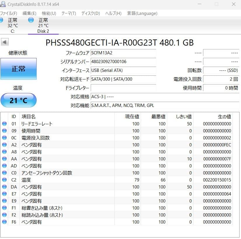Viewport: 241px width, 239px height.
Task: Open the テーマ(T) menu
Action: 69,13
